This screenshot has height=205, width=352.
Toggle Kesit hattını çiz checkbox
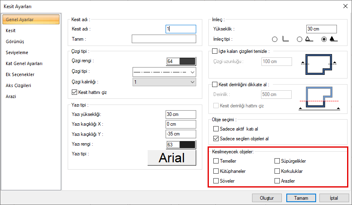coord(74,92)
